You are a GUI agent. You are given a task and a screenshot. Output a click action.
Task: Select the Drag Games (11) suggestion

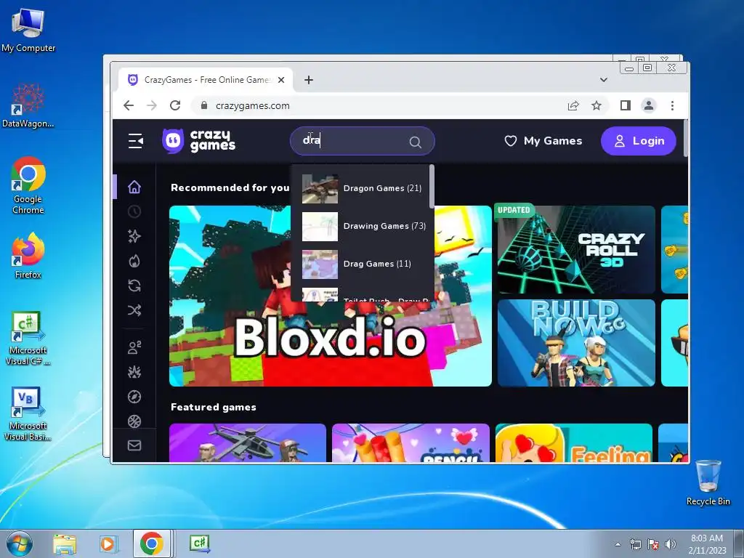tap(362, 264)
